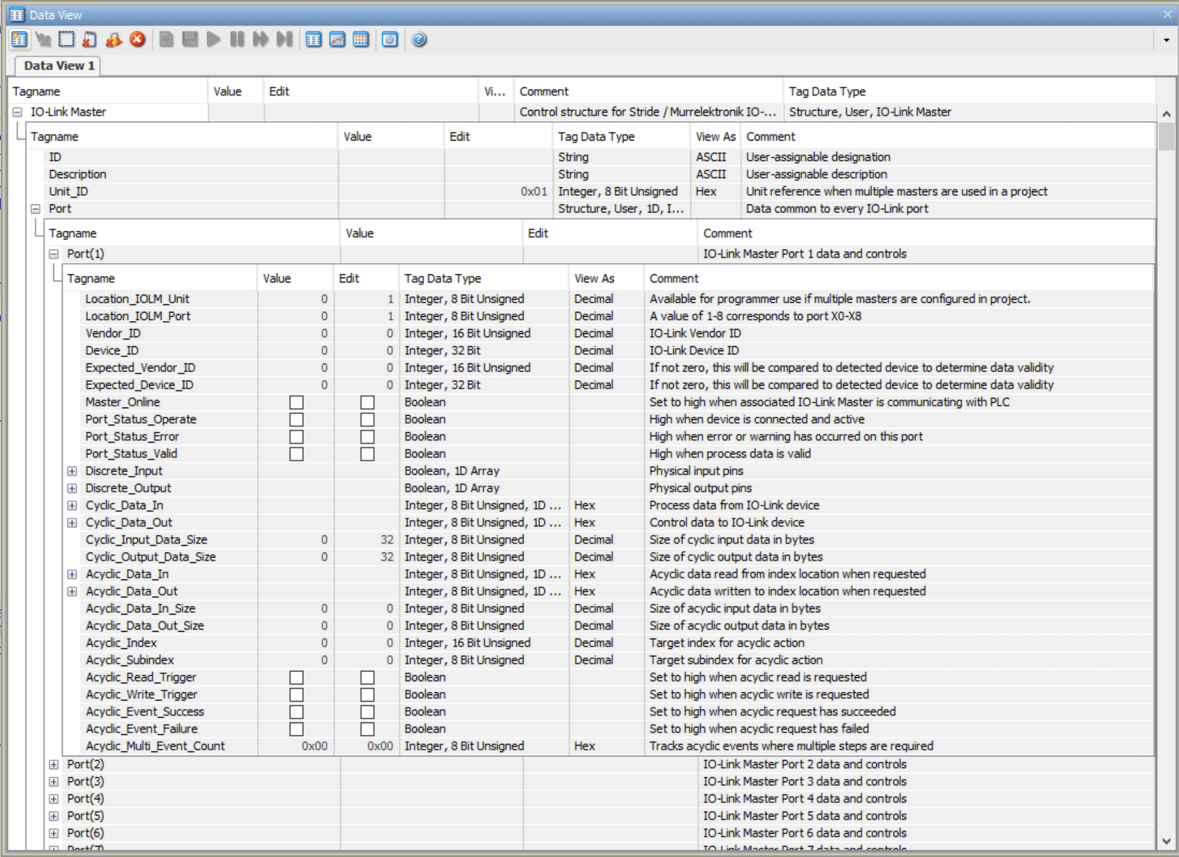Open the toolbar overflow dropdown arrow
The width and height of the screenshot is (1179, 857).
[x=1166, y=40]
